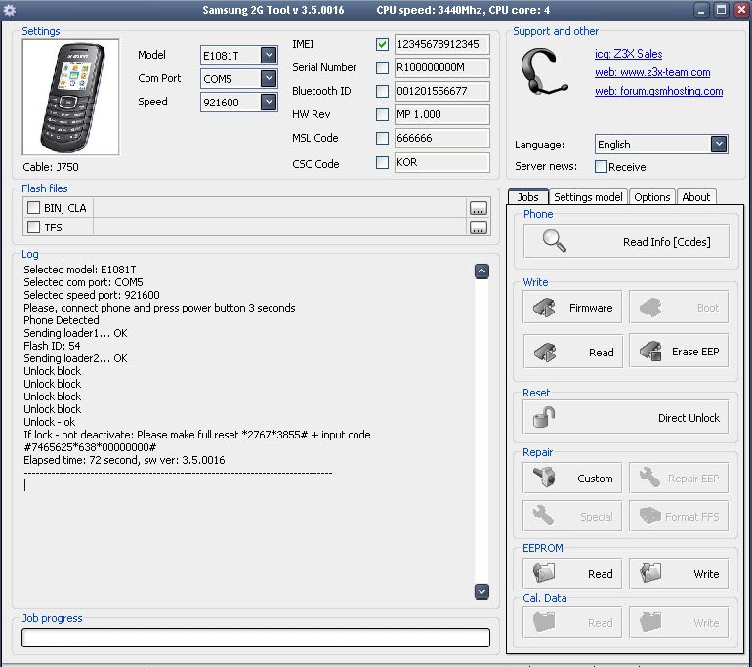752x667 pixels.
Task: Click the Bluetooth ID field 001201556677
Action: (441, 91)
